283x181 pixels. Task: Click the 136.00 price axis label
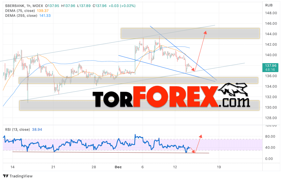(x=271, y=76)
